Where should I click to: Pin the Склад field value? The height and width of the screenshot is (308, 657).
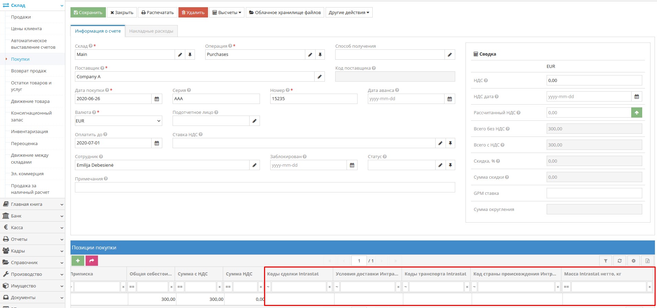[190, 55]
